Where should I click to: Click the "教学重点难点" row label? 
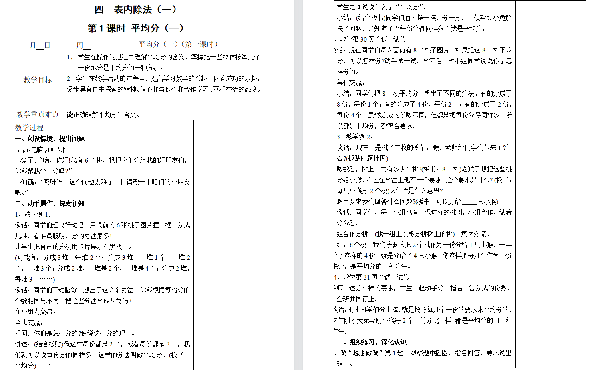38,114
